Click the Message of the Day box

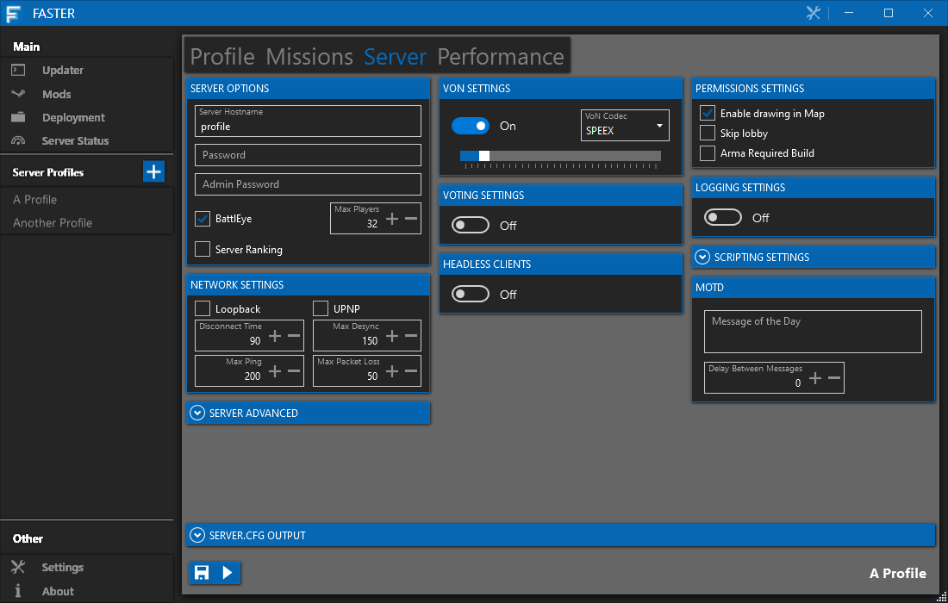pos(813,332)
